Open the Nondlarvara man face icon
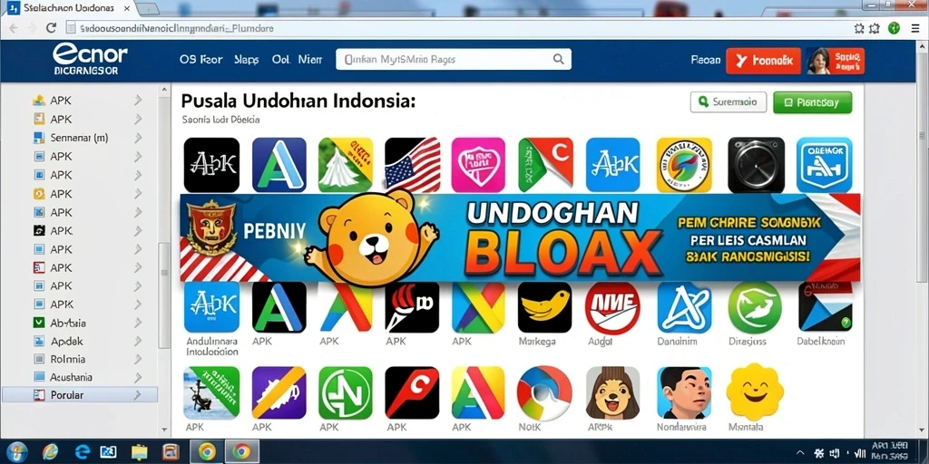Screen dimensions: 929x464 684,392
